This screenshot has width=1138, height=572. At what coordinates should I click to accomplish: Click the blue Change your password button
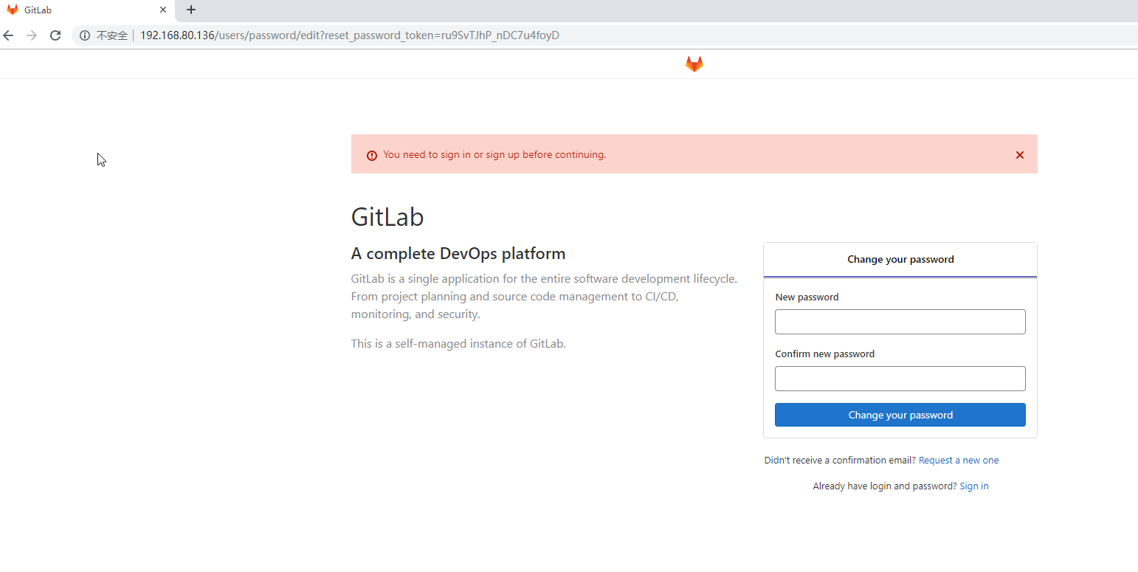pos(900,415)
